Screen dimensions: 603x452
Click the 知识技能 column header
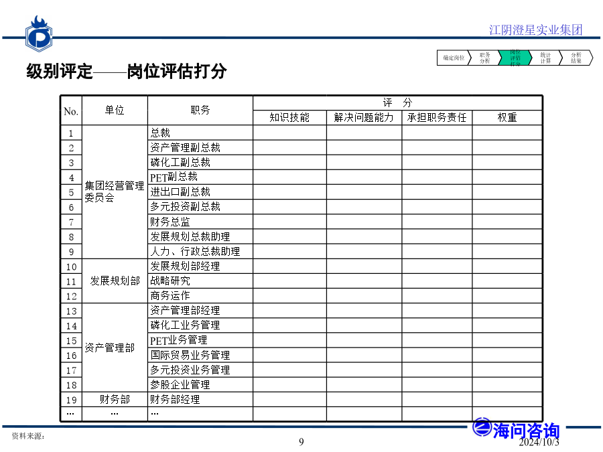coord(289,117)
